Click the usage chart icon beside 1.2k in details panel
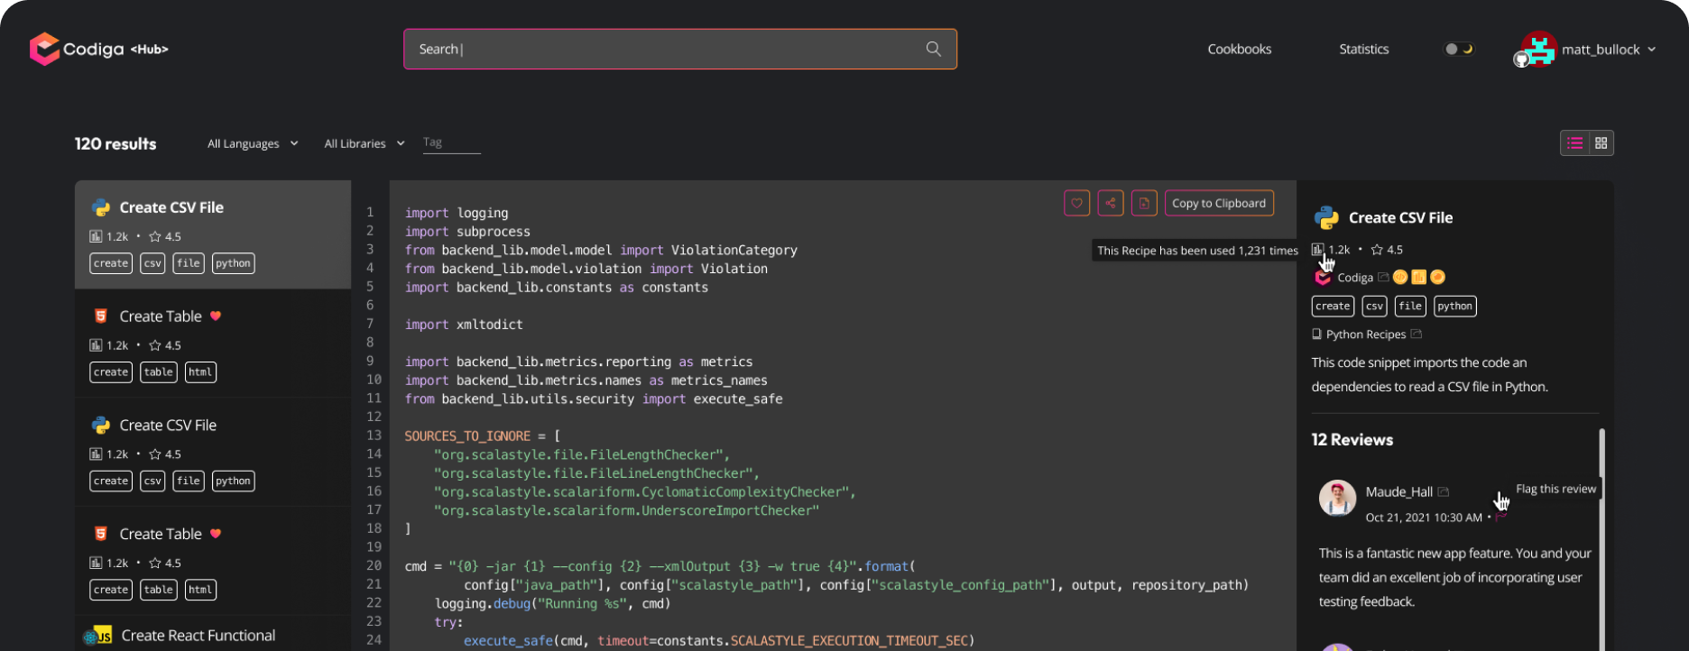 point(1317,250)
